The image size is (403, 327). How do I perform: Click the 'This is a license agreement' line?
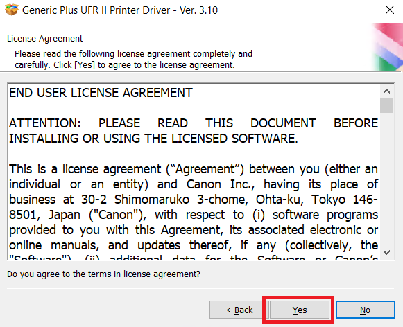point(194,169)
